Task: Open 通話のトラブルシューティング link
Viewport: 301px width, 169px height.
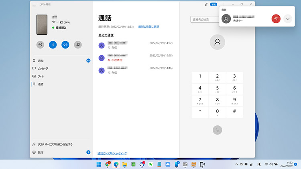Action: (x=112, y=153)
